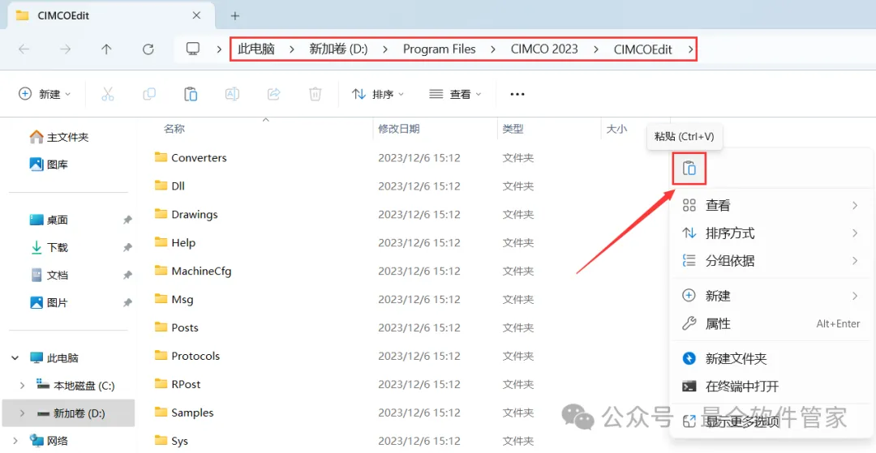Image resolution: width=876 pixels, height=453 pixels.
Task: Select the Sys folder
Action: pos(171,442)
